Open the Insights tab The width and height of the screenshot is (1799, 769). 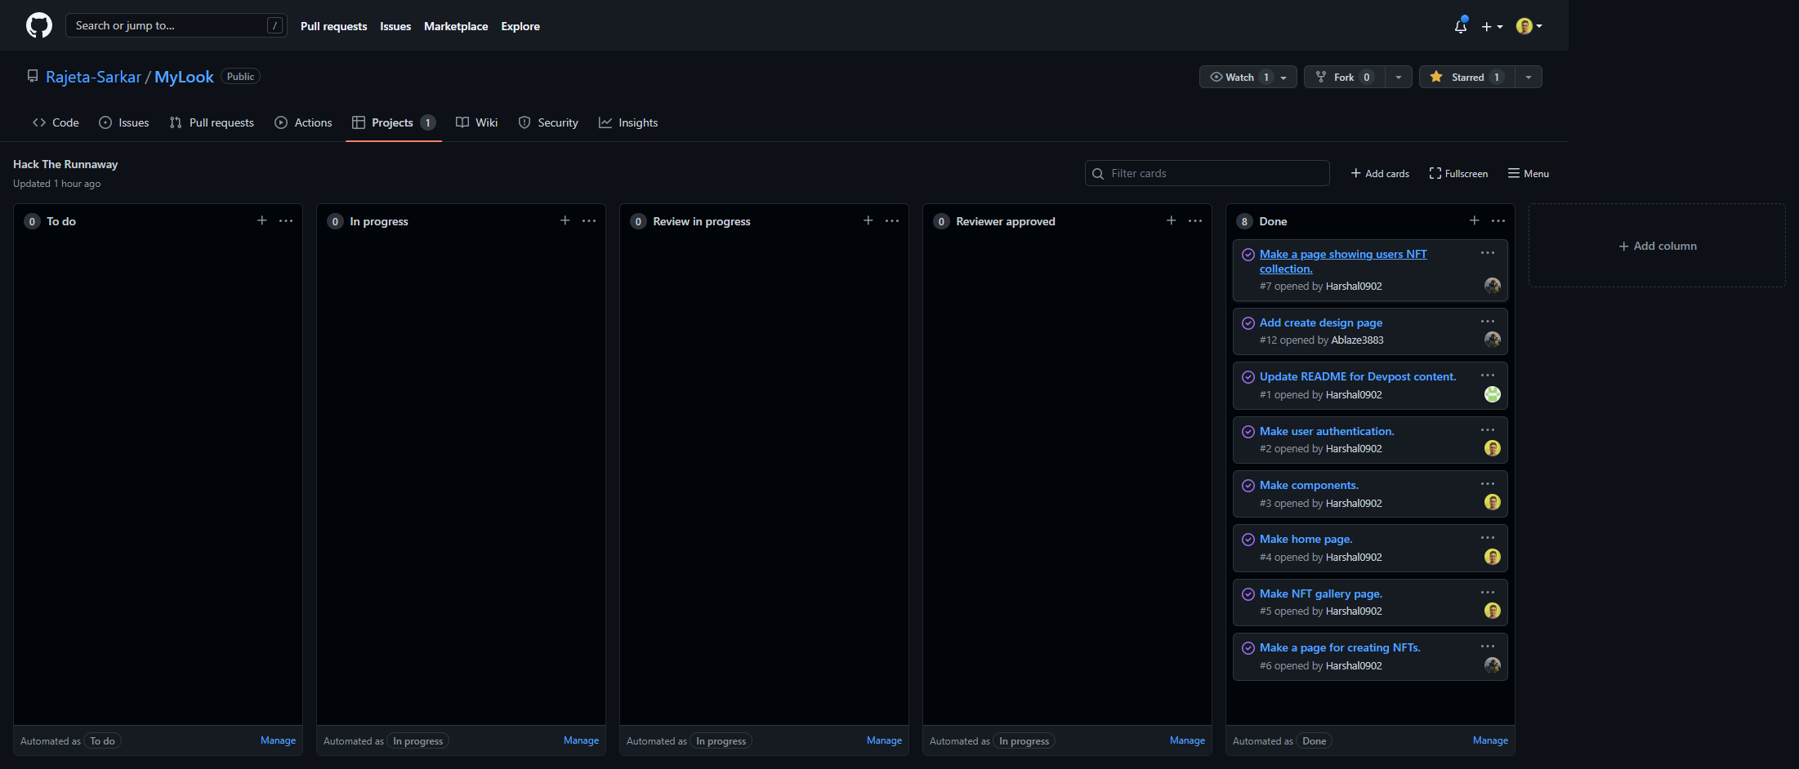628,122
